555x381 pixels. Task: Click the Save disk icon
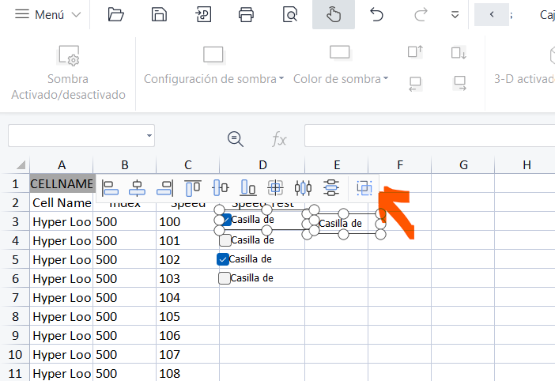click(x=159, y=15)
